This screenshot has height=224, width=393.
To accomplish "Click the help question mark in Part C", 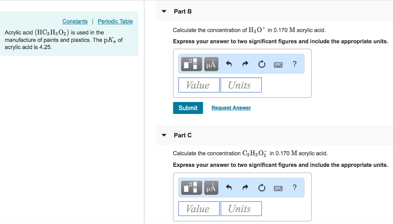I will (x=294, y=188).
